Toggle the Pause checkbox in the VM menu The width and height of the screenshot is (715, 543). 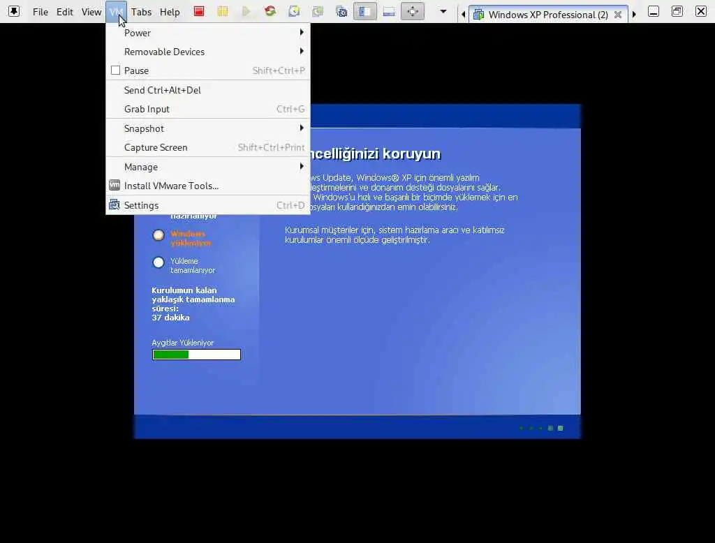click(x=115, y=70)
